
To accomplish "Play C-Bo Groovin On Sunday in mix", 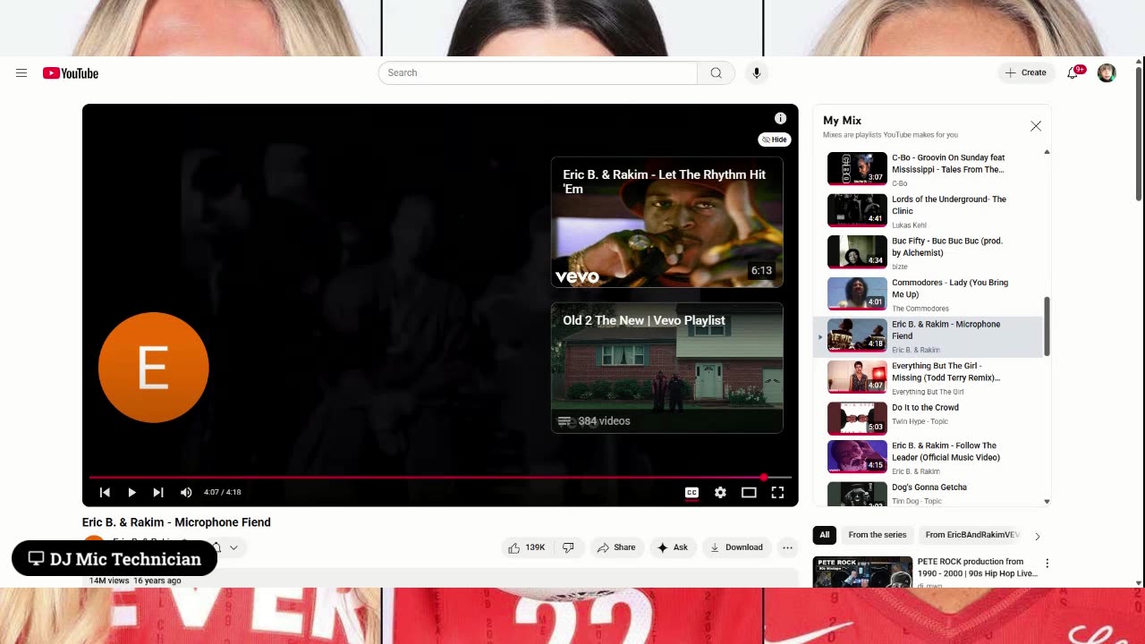I will [929, 170].
